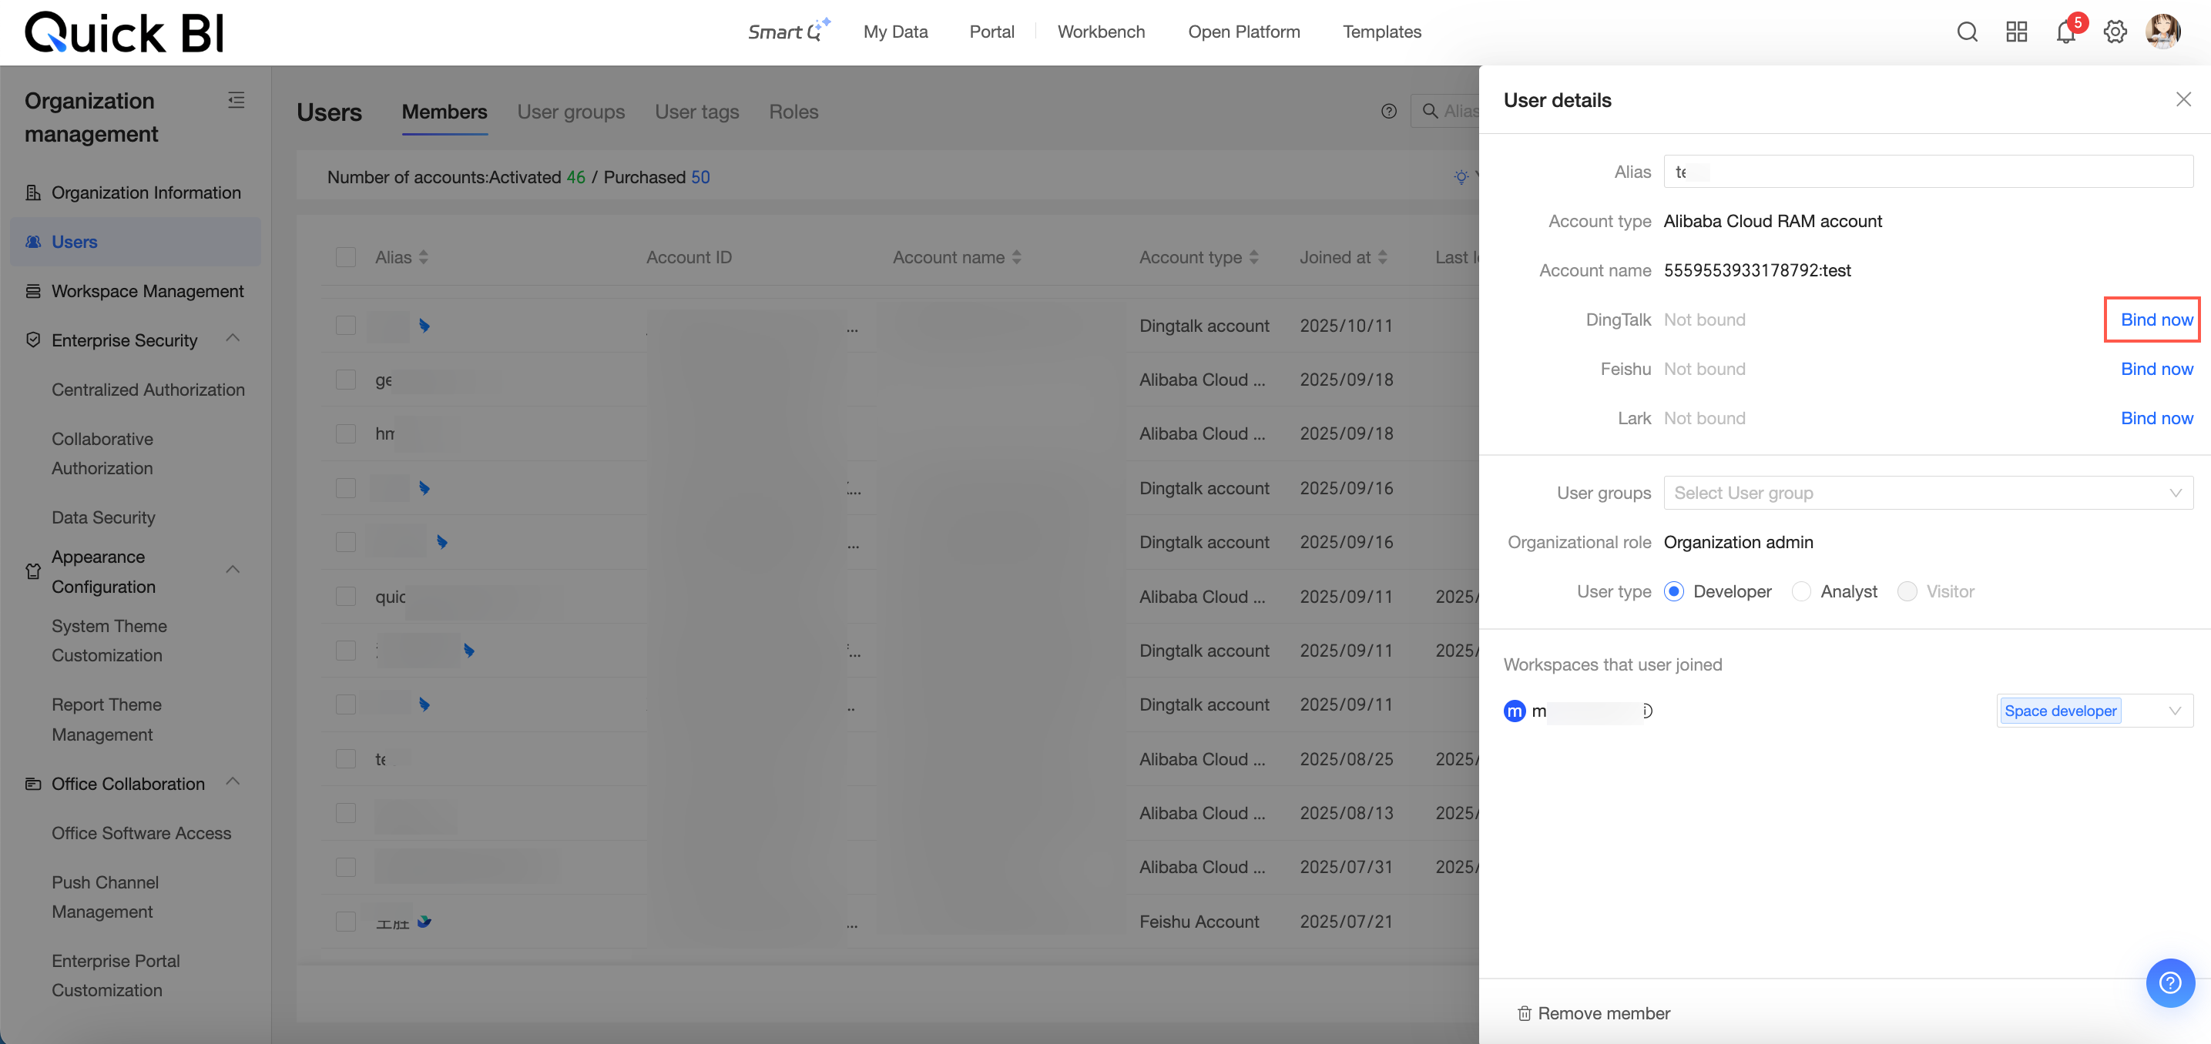
Task: Select the Analyst user type radio
Action: (1800, 592)
